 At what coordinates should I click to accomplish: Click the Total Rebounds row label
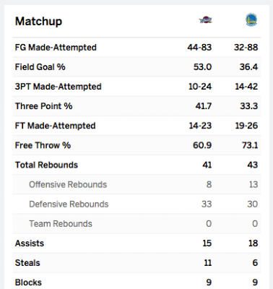click(x=46, y=165)
